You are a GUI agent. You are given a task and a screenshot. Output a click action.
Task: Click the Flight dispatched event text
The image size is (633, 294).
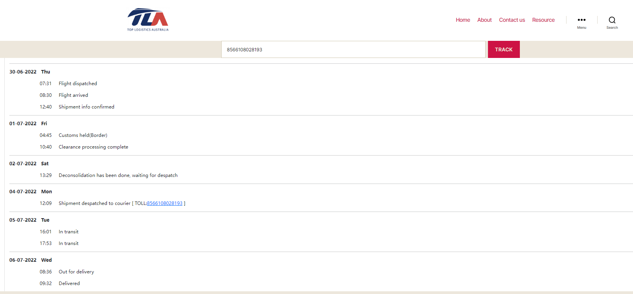(x=78, y=84)
